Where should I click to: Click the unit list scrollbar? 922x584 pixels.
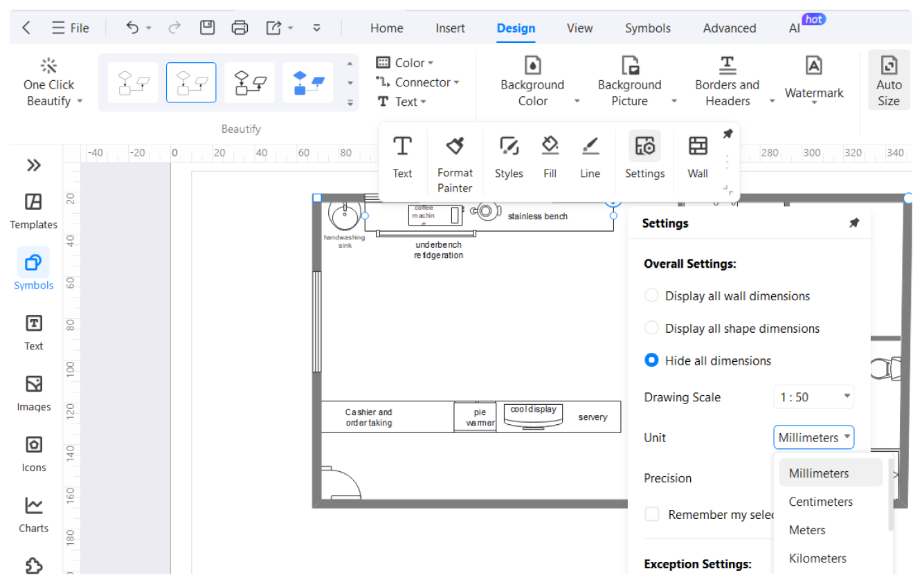[891, 495]
